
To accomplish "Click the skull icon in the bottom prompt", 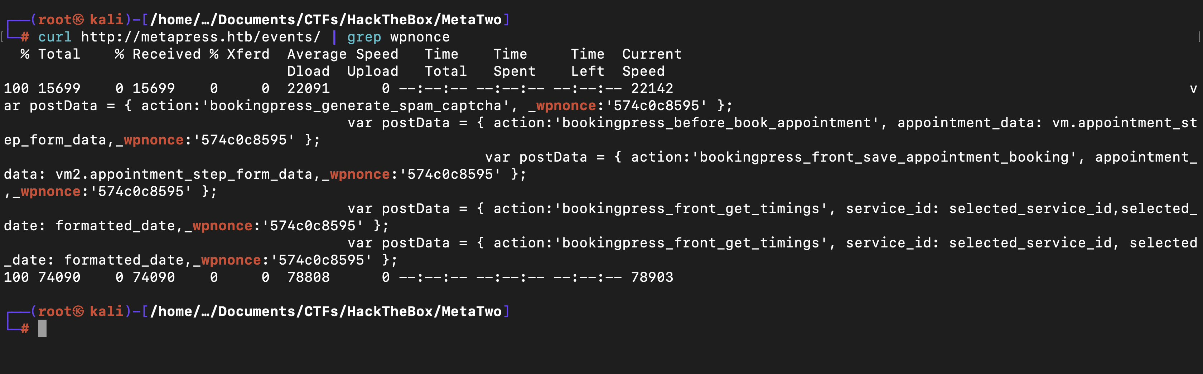I will click(x=78, y=311).
